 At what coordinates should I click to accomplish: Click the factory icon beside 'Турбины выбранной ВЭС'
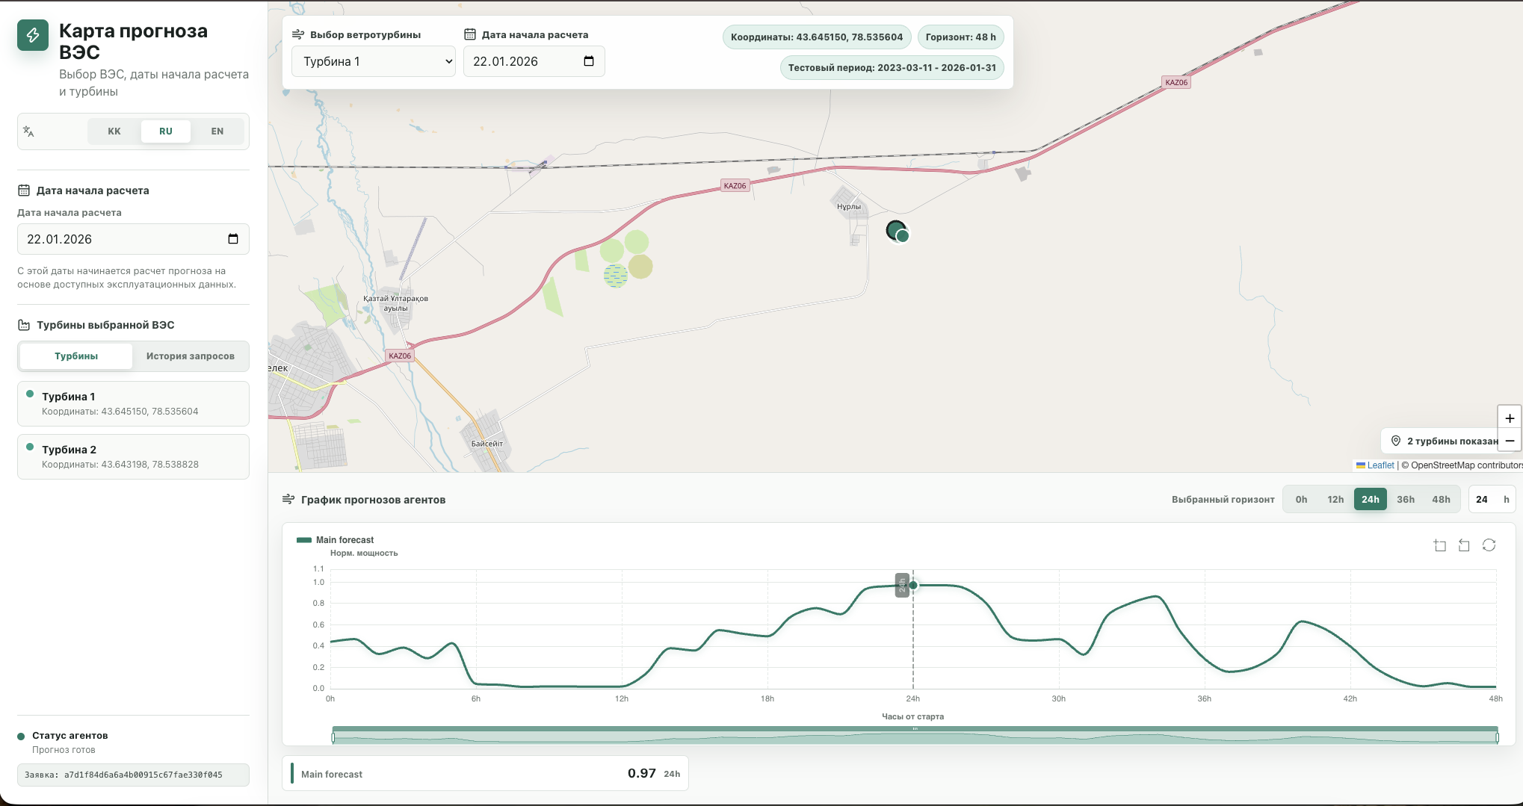[x=24, y=325]
